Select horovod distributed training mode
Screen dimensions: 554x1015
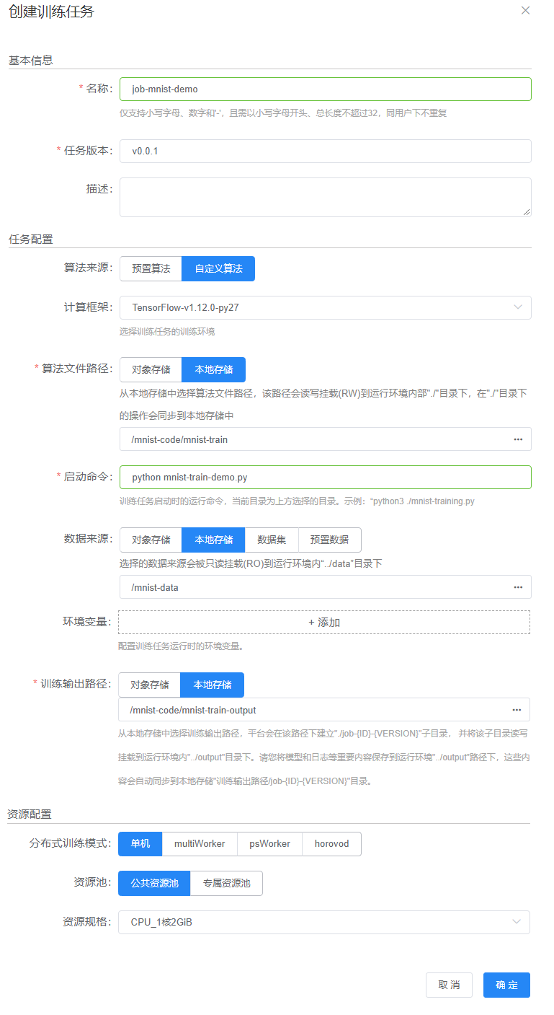(x=331, y=843)
